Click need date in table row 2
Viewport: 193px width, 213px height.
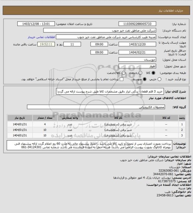tap(20, 130)
